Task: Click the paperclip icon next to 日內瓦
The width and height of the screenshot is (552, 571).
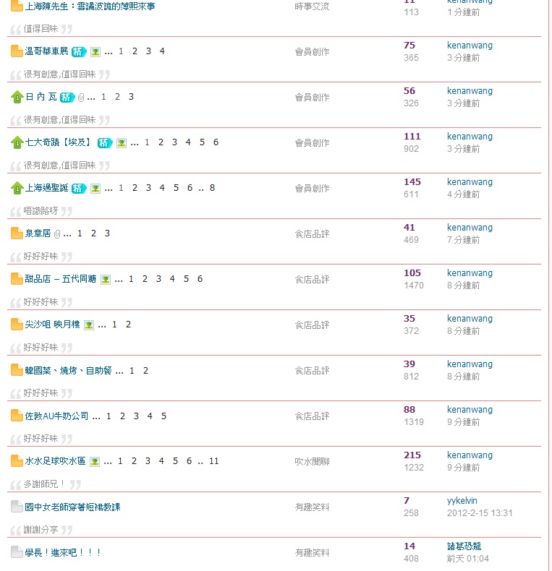Action: [81, 97]
